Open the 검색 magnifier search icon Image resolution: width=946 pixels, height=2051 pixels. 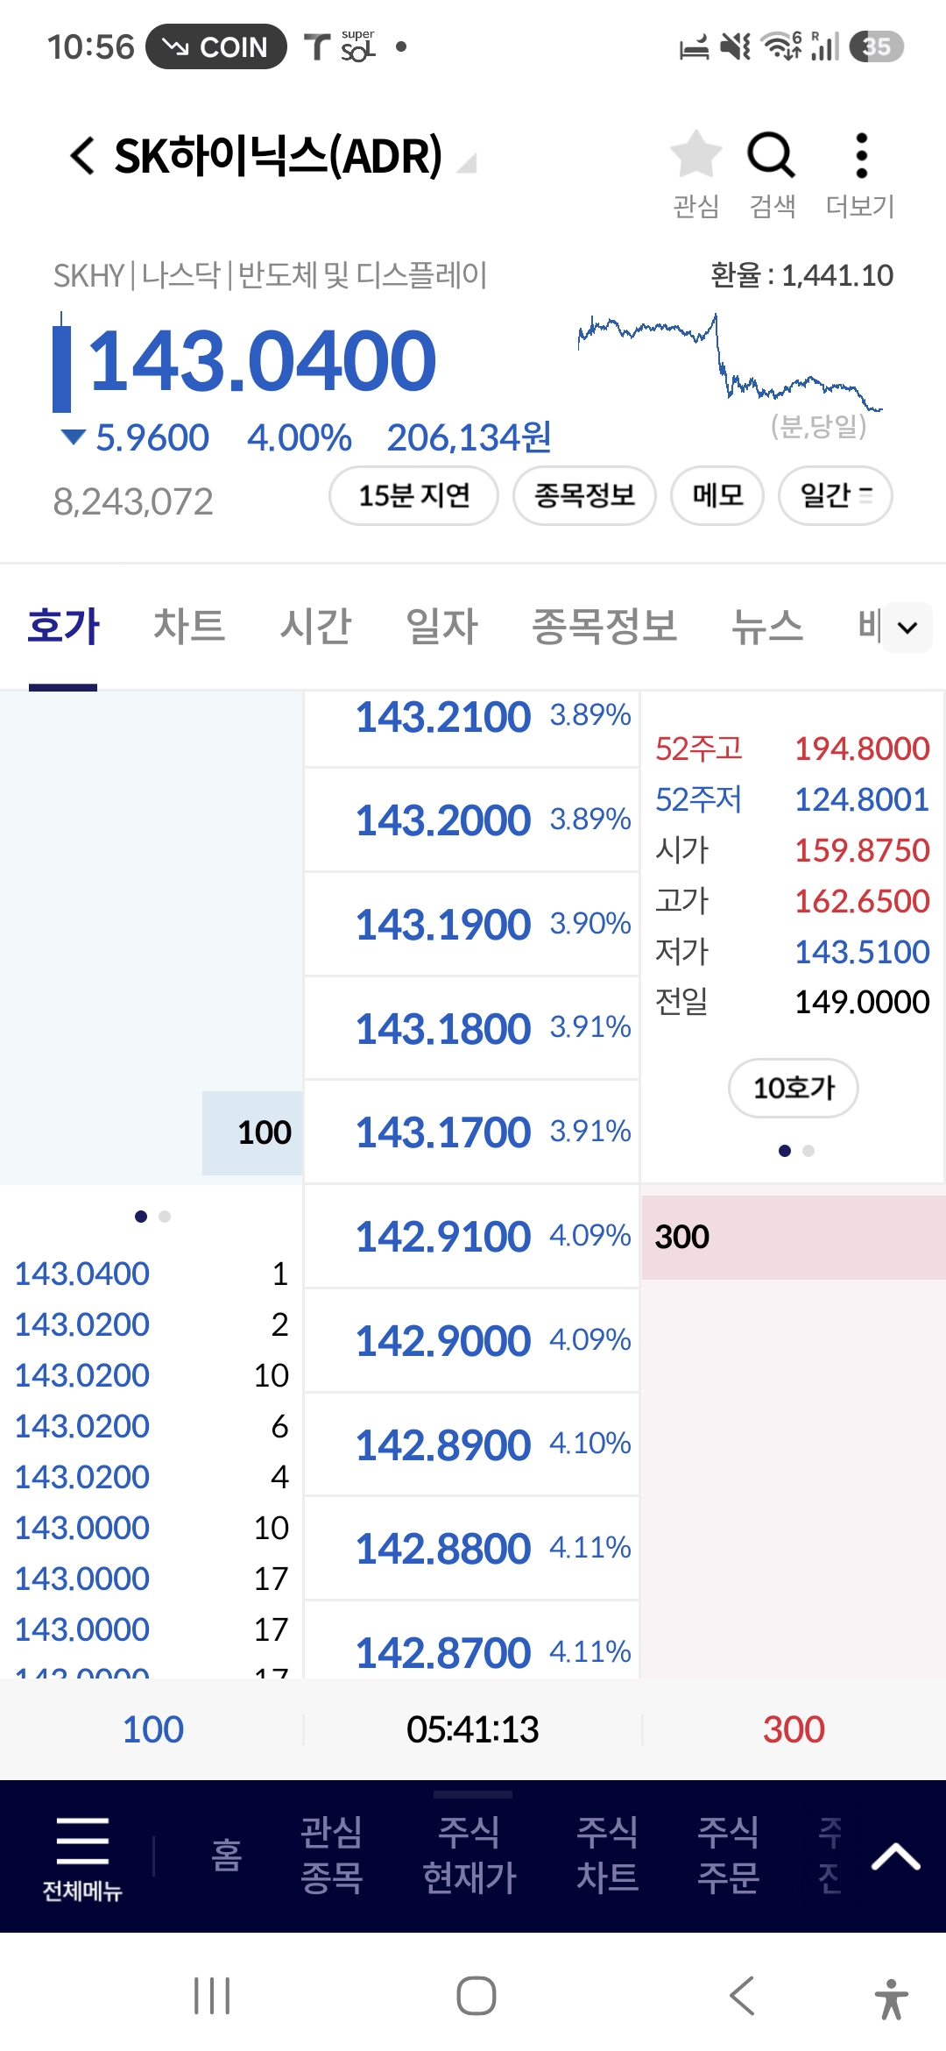click(x=772, y=174)
